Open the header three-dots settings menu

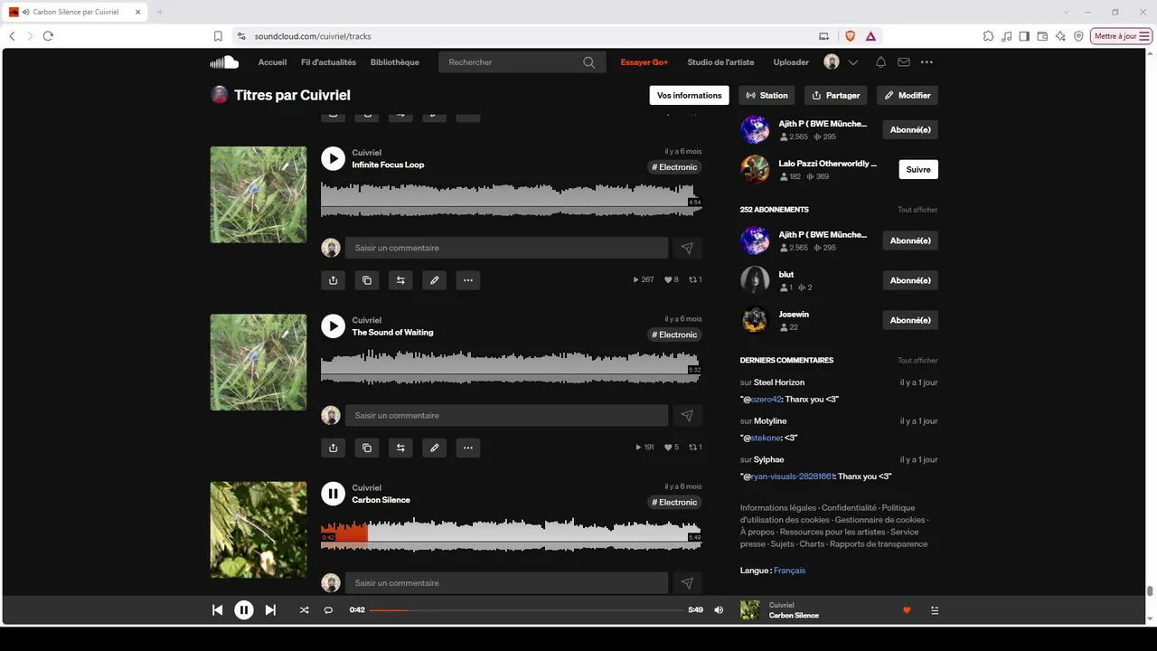point(927,62)
